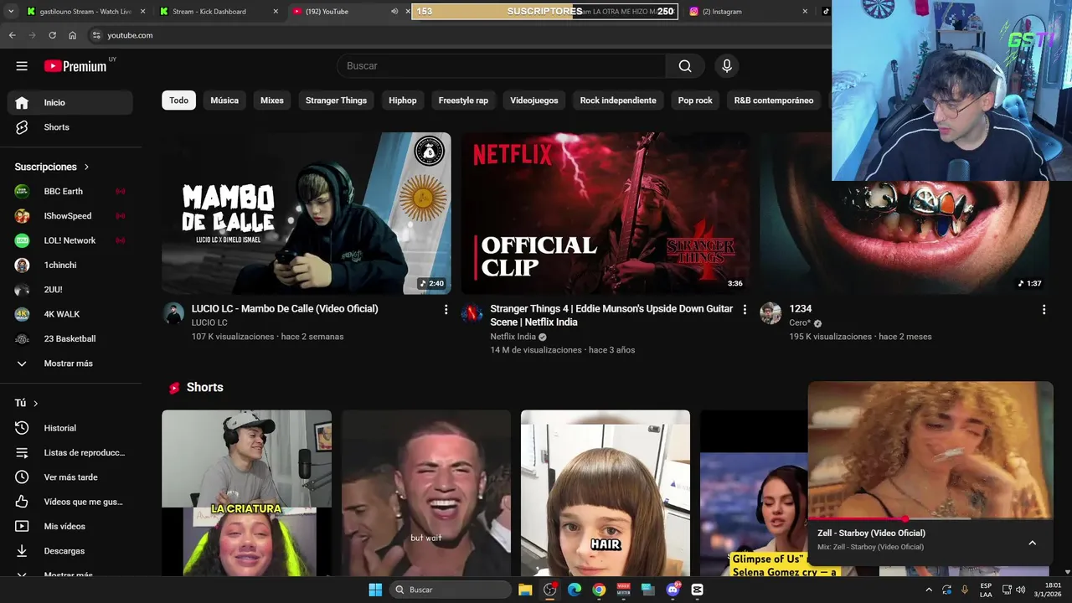Open 1chinchi channel subscription
Viewport: 1072px width, 603px height.
(x=70, y=265)
